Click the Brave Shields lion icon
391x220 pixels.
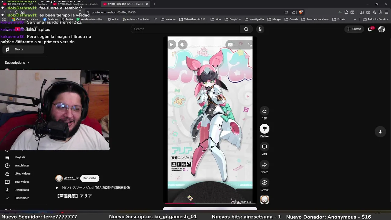tap(301, 12)
